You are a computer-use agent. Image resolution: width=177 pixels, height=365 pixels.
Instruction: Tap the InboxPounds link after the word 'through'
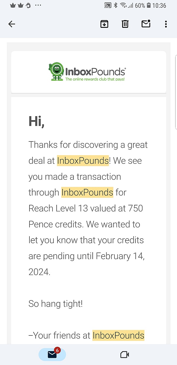click(x=87, y=192)
